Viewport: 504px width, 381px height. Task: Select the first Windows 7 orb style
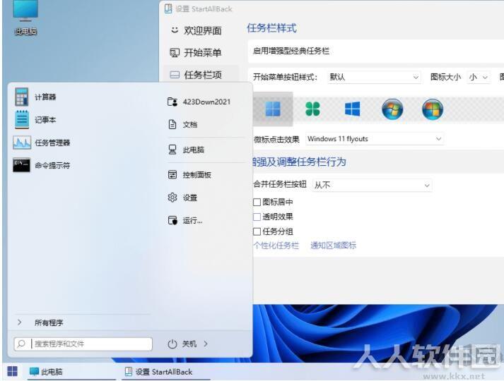[x=392, y=109]
